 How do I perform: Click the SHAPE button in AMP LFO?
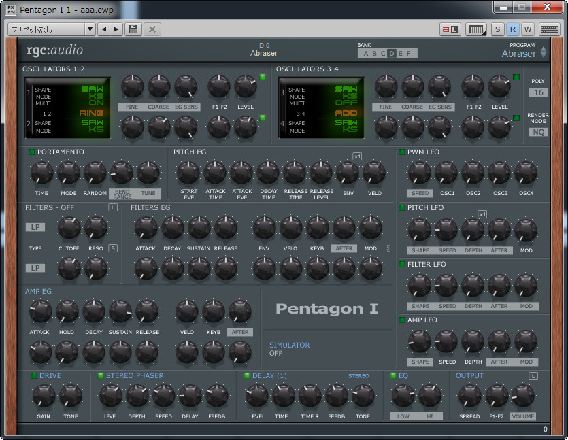coord(420,362)
